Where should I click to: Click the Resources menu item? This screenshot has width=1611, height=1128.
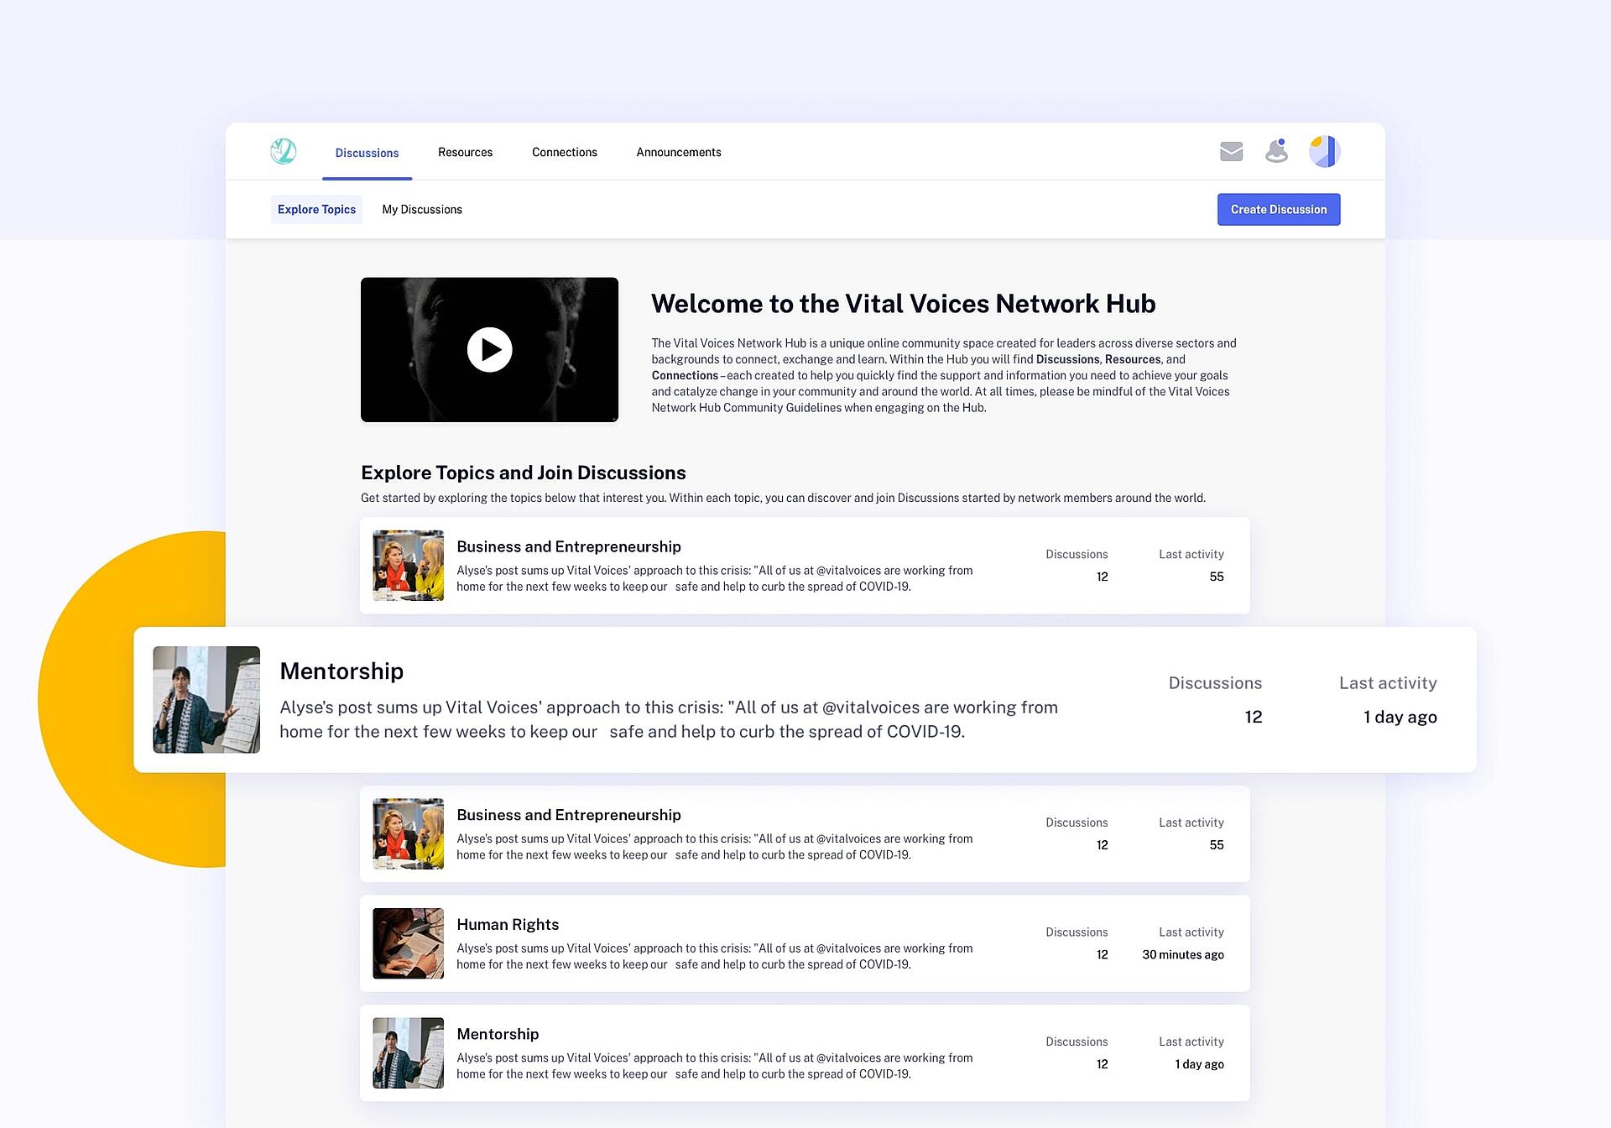[x=465, y=152]
